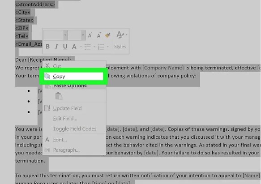Underline text using the mini toolbar
The height and width of the screenshot is (184, 261).
click(65, 47)
